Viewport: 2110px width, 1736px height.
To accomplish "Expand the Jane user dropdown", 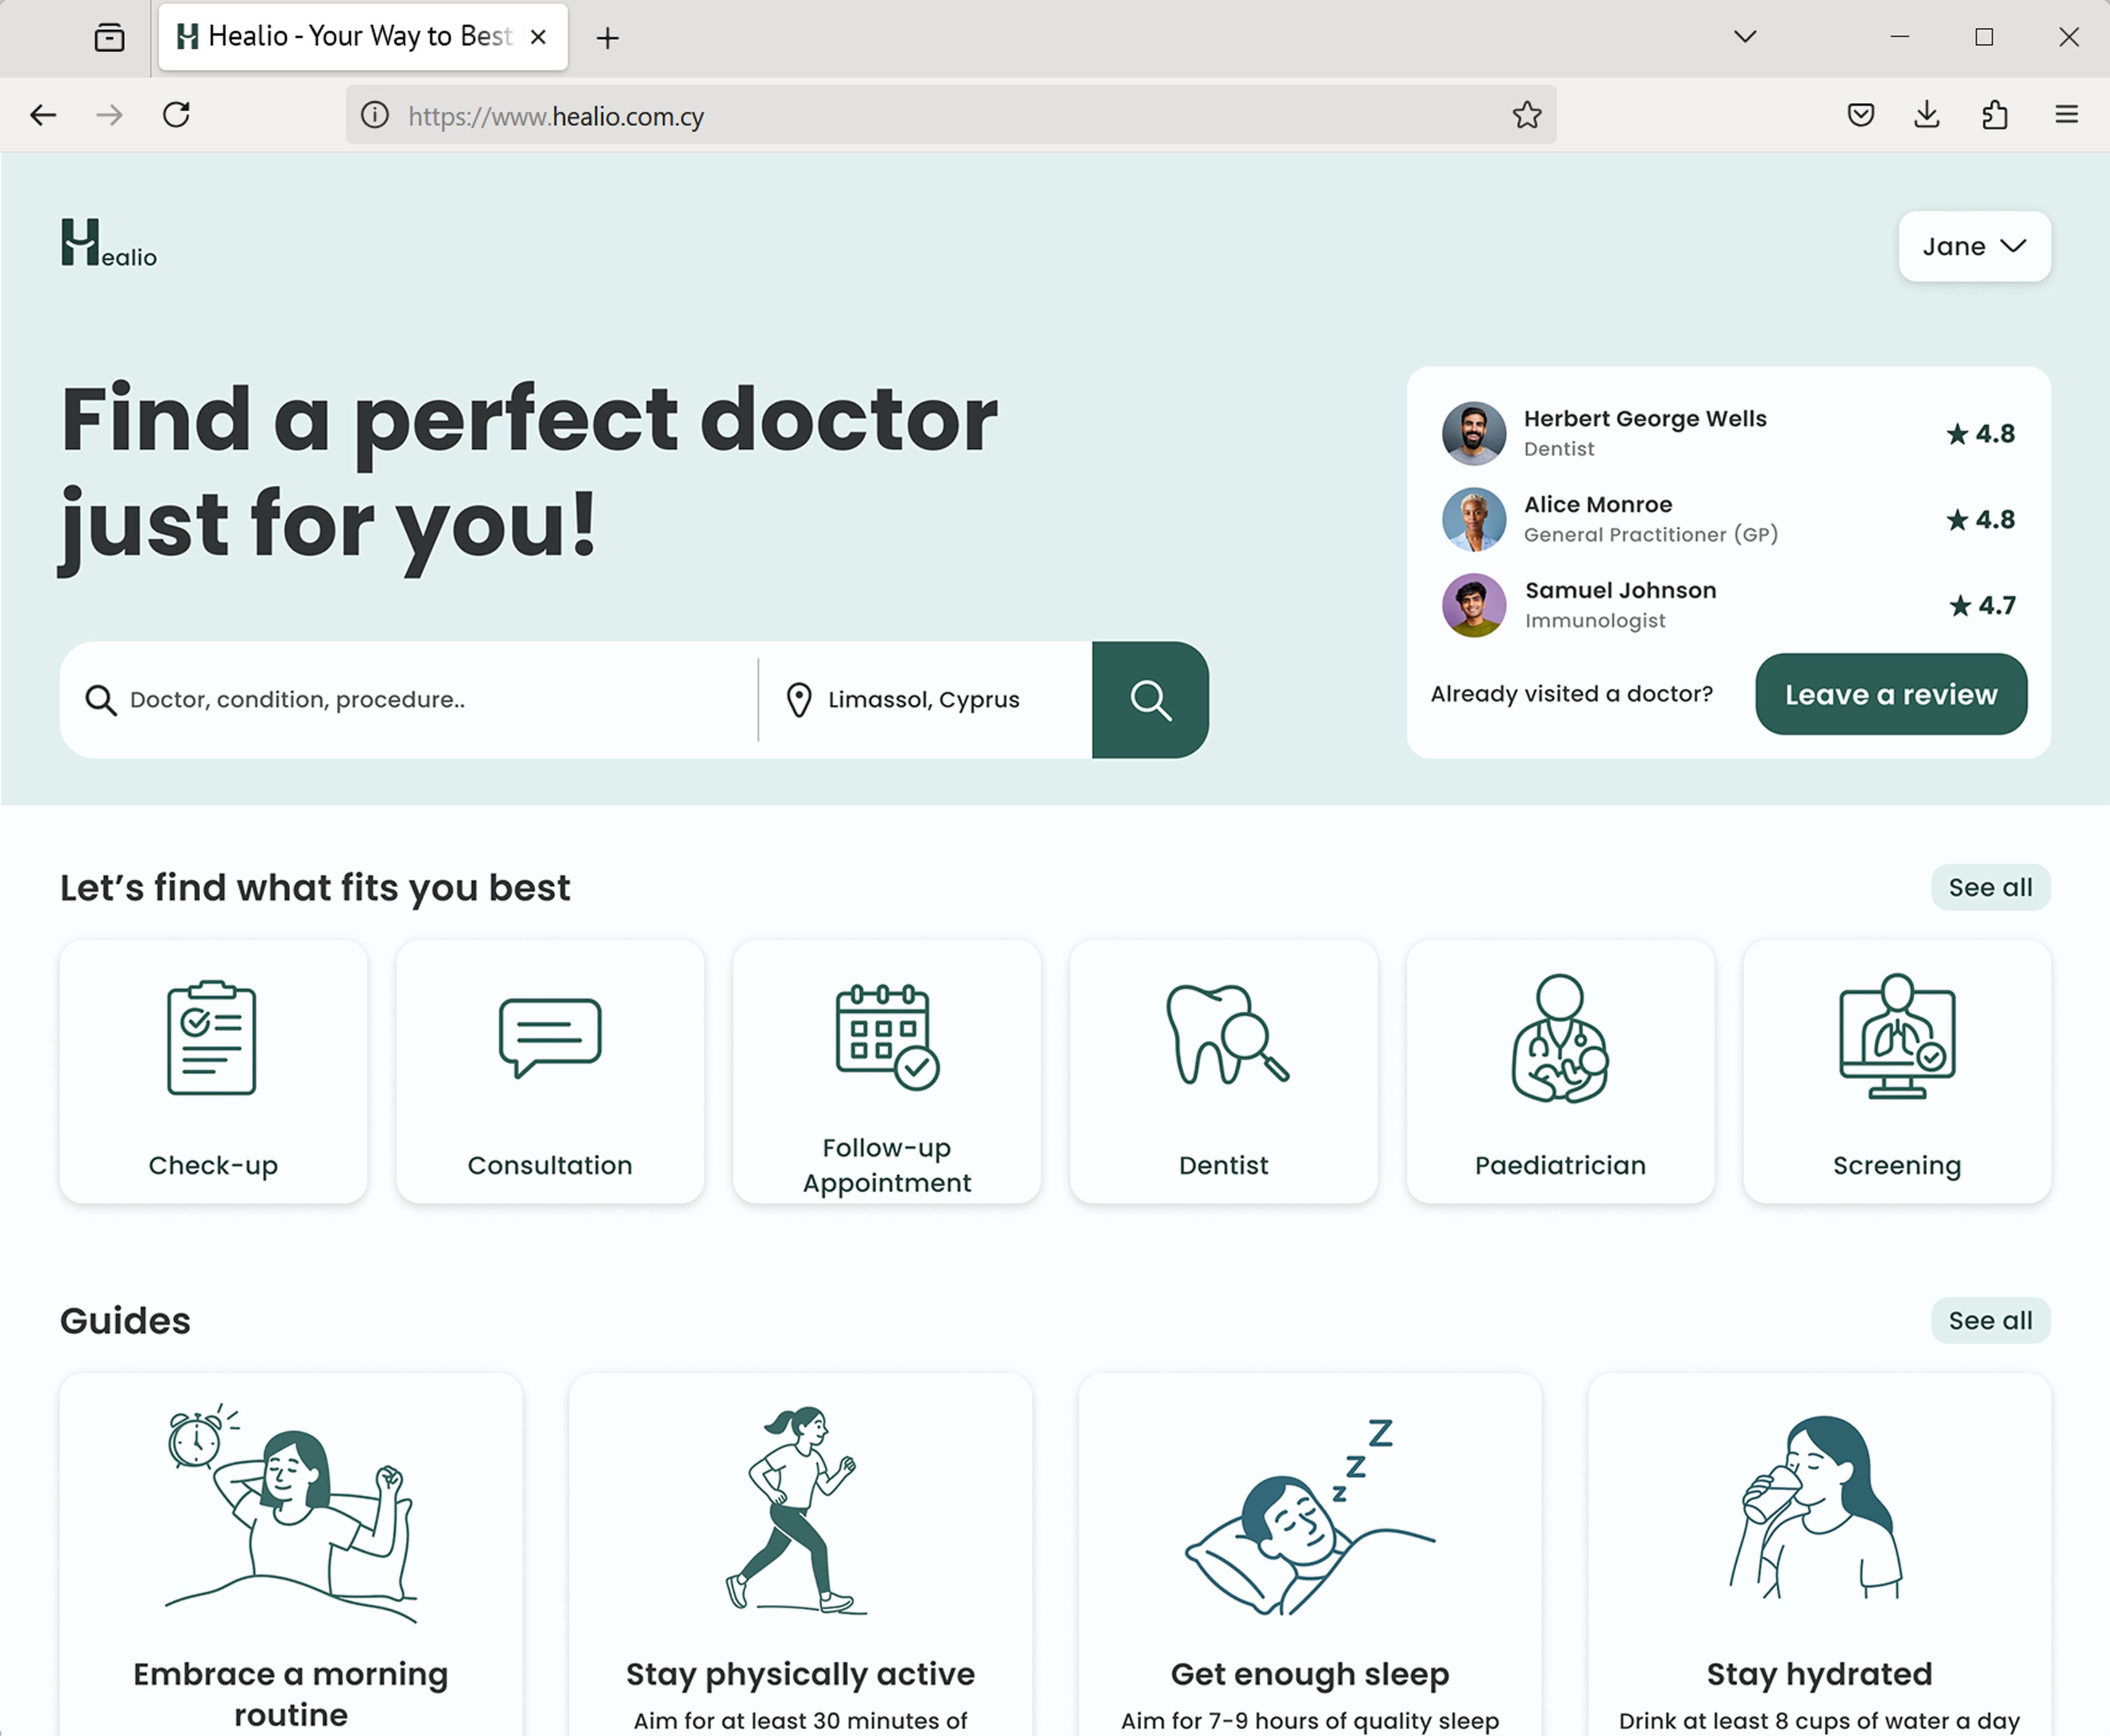I will pos(1974,246).
